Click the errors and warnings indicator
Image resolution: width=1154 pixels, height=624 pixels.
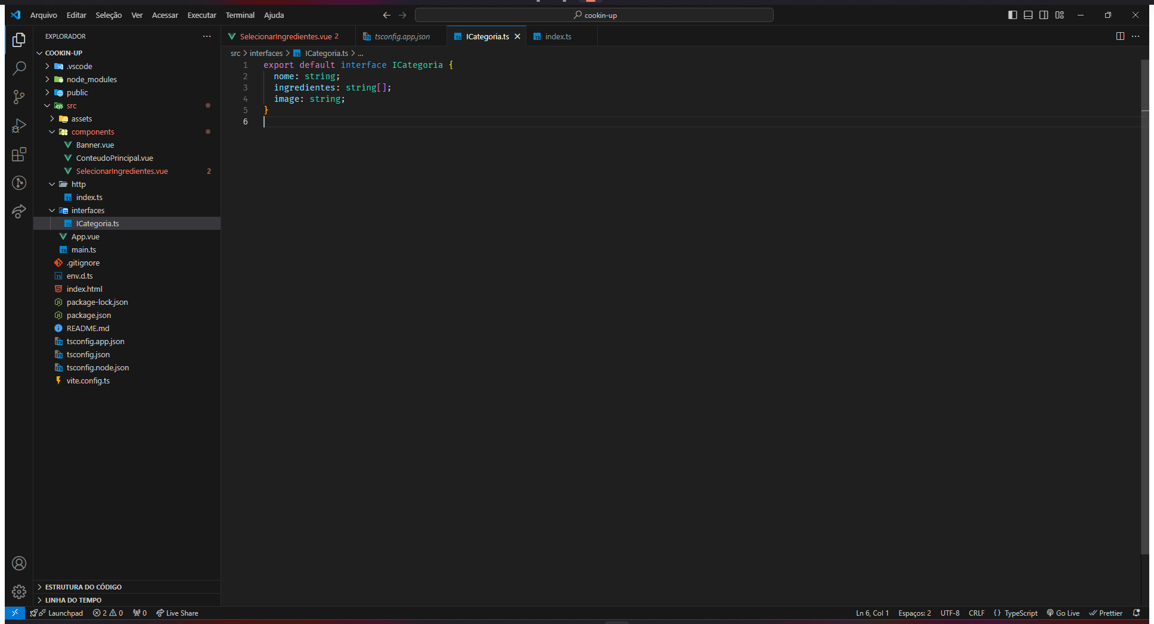[108, 613]
